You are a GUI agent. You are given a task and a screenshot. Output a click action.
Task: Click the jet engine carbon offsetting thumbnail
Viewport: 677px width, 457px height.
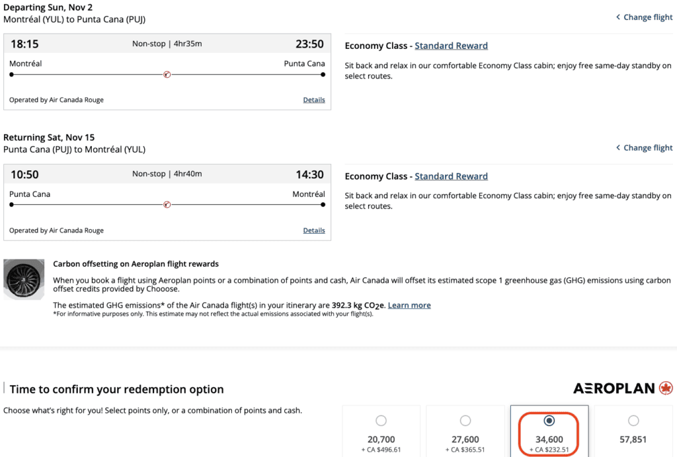pos(24,280)
